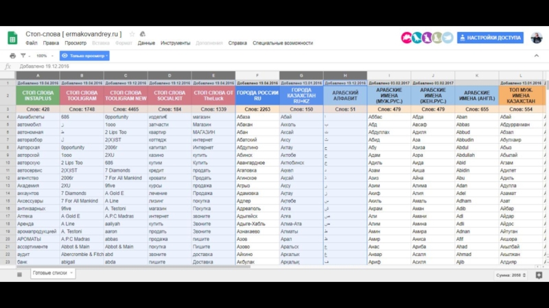This screenshot has height=308, width=549.
Task: Select the СТОП СЛОВА INSTAPLUS header cell
Action: pyautogui.click(x=38, y=96)
